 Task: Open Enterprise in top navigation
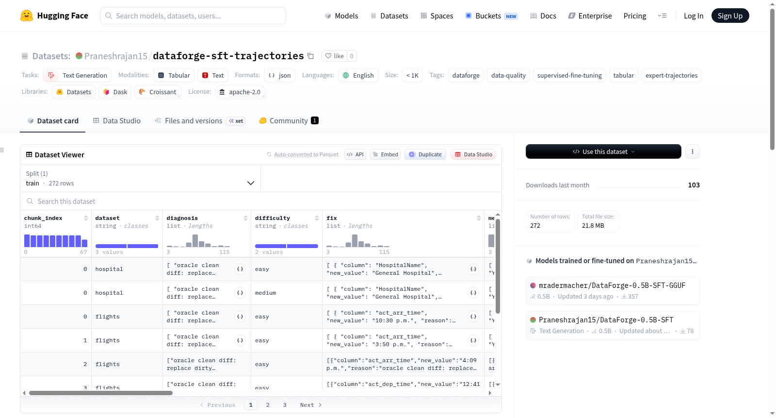tap(590, 16)
